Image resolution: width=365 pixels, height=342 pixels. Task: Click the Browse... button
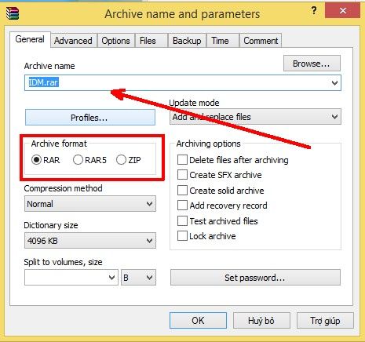(x=312, y=64)
